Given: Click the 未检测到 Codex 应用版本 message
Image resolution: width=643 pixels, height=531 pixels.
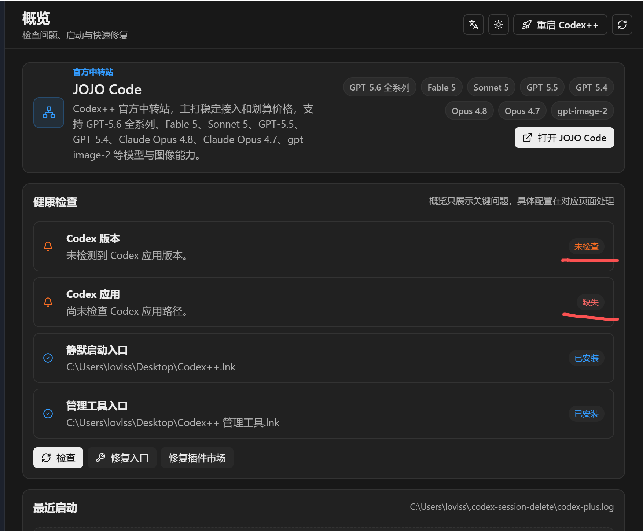Looking at the screenshot, I should 127,255.
